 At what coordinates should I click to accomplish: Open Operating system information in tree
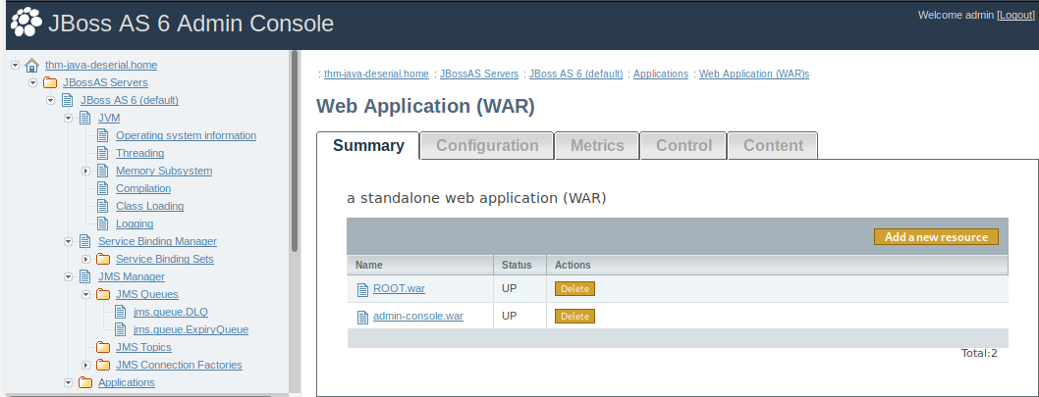point(187,135)
